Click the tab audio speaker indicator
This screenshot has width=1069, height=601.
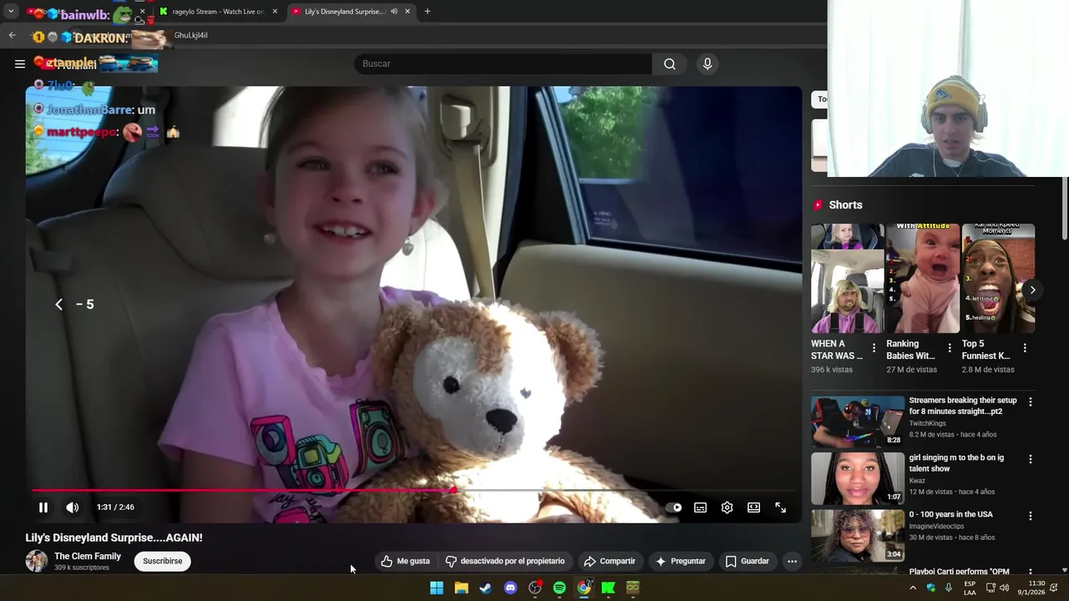(x=393, y=12)
